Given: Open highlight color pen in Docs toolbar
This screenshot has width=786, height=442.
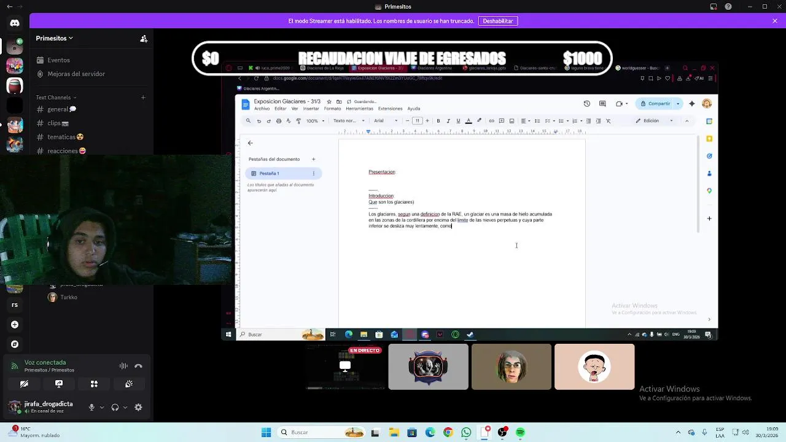Looking at the screenshot, I should tap(479, 121).
